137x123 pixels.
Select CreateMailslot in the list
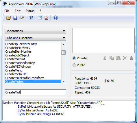tap(33, 59)
